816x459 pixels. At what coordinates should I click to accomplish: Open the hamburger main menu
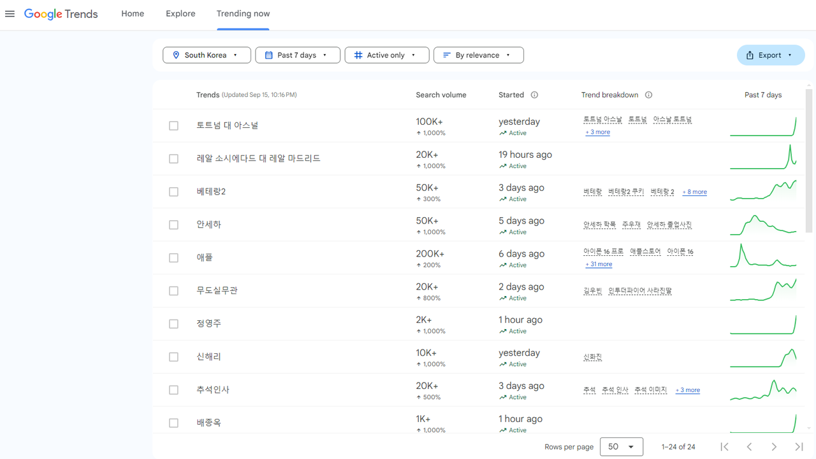pos(10,14)
